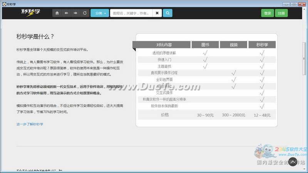
Task: Open the 登录 login button
Action: (268, 13)
